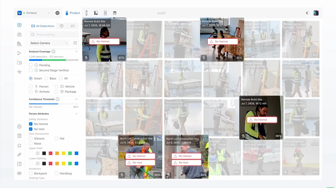Open the Select Camera dropdown
Image resolution: width=336 pixels, height=188 pixels.
coord(49,43)
